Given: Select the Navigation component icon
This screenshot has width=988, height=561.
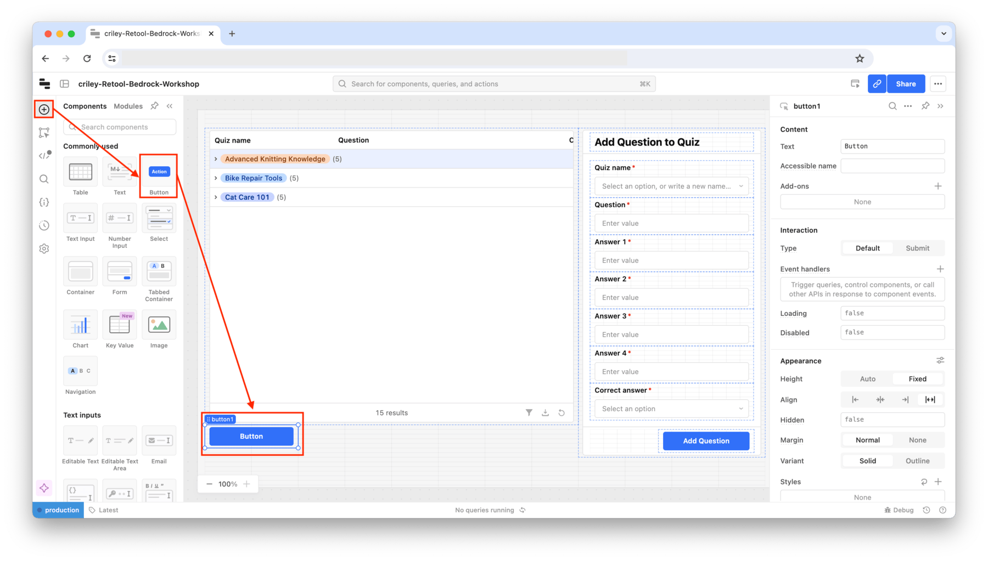Looking at the screenshot, I should (x=81, y=371).
